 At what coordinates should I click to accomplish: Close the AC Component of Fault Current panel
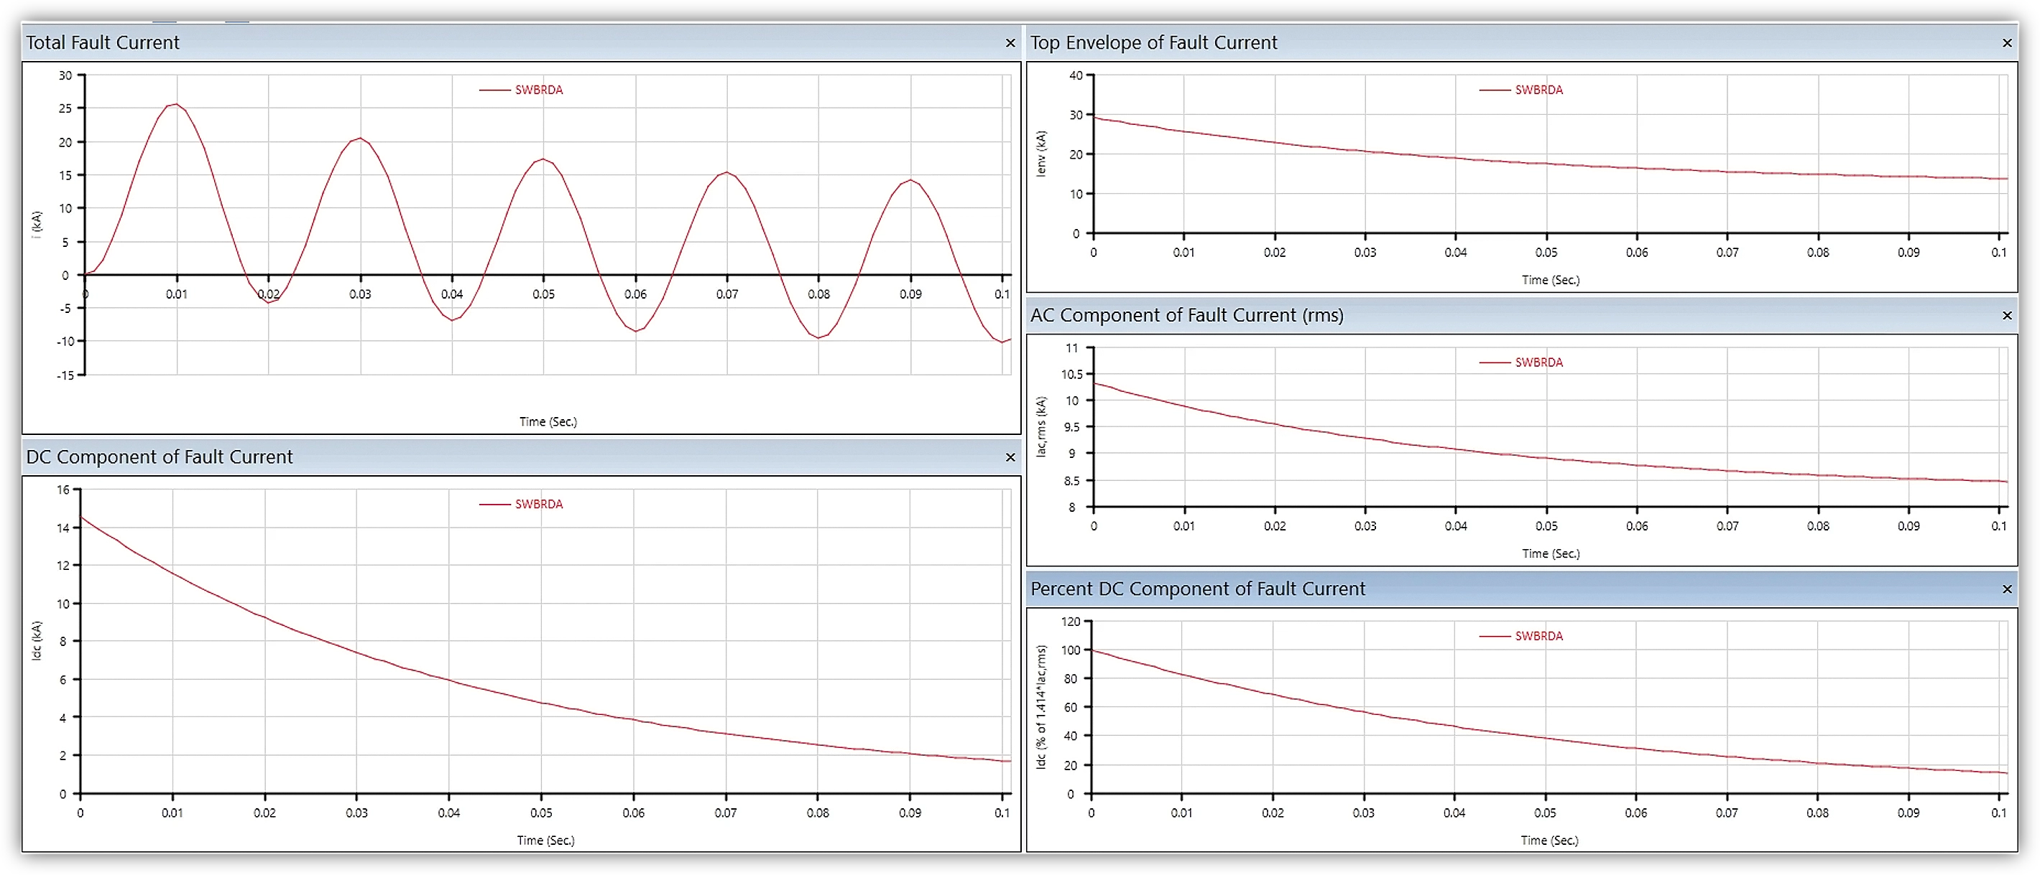[2007, 316]
